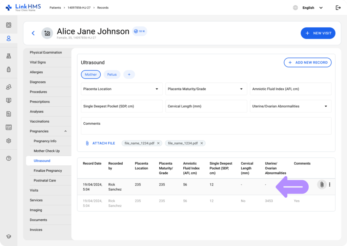Open the Placenta Location dropdown
The width and height of the screenshot is (347, 246).
pos(121,89)
